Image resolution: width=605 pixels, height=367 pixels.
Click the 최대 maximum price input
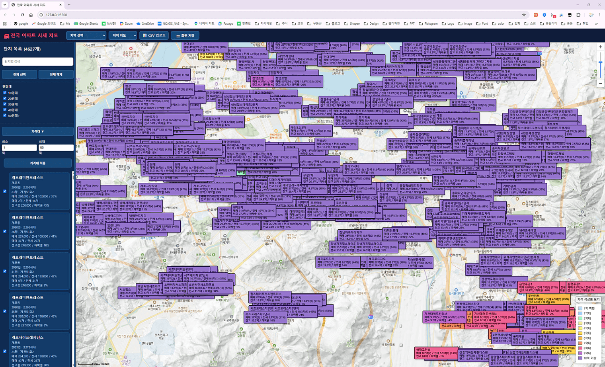[56, 148]
